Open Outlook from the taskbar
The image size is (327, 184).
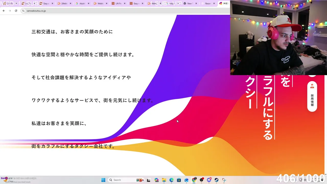(x=186, y=180)
